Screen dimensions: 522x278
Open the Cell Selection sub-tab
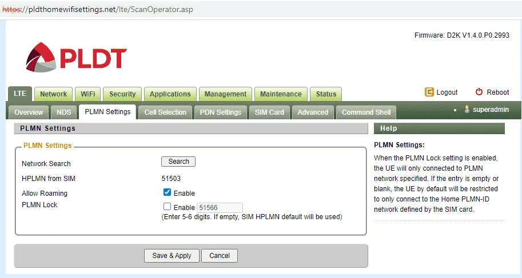[x=165, y=112]
